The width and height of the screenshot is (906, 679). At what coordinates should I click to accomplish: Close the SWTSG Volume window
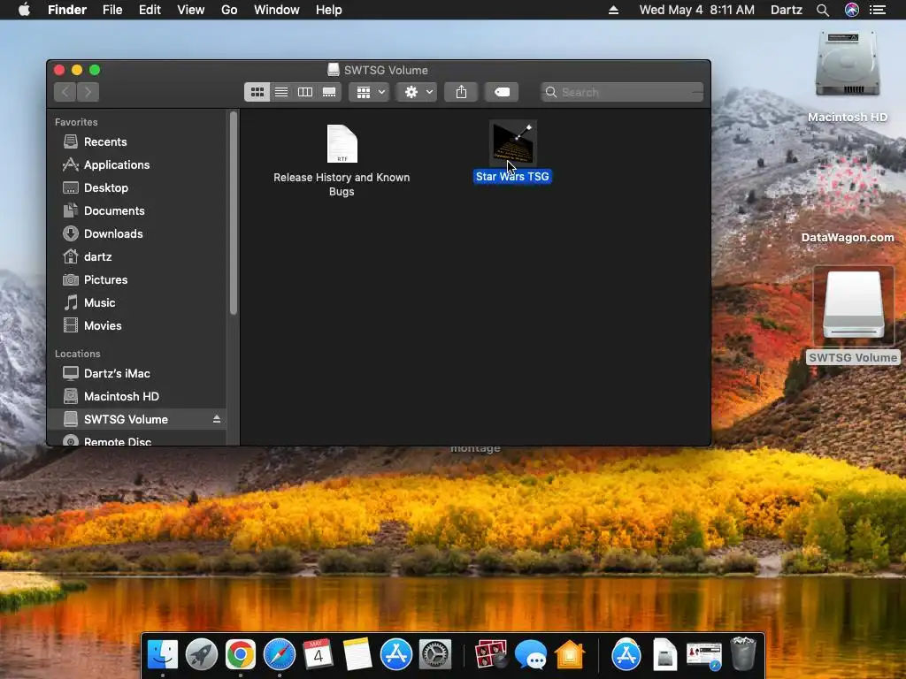pyautogui.click(x=59, y=70)
